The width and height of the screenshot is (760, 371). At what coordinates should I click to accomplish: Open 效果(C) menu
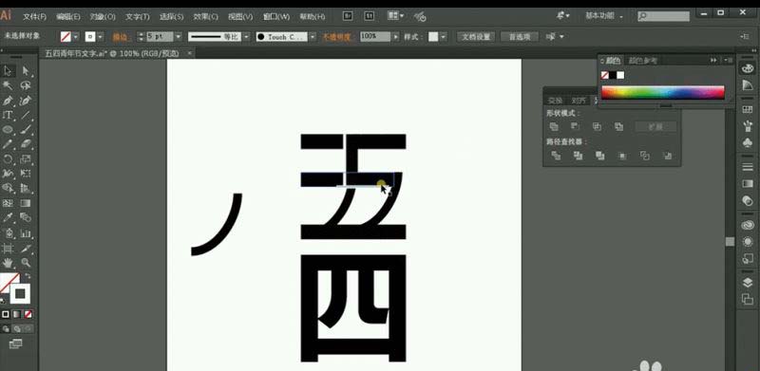click(206, 16)
